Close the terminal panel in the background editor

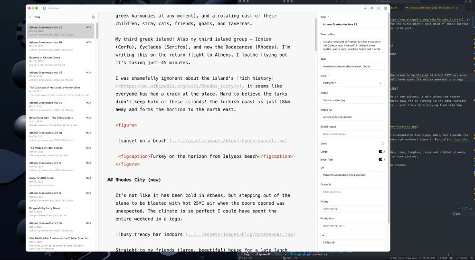(x=470, y=209)
